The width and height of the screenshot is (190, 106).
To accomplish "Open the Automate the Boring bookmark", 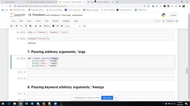I will [36, 10].
